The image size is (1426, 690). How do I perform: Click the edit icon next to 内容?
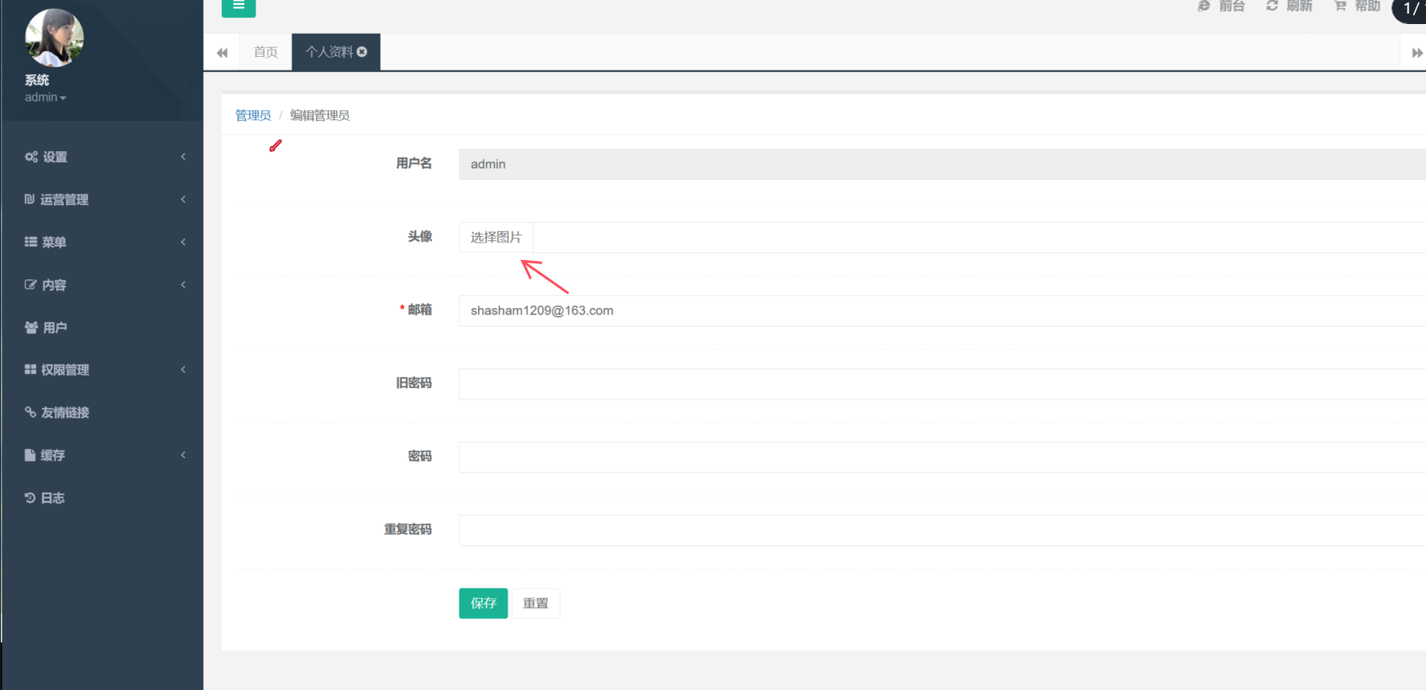30,285
